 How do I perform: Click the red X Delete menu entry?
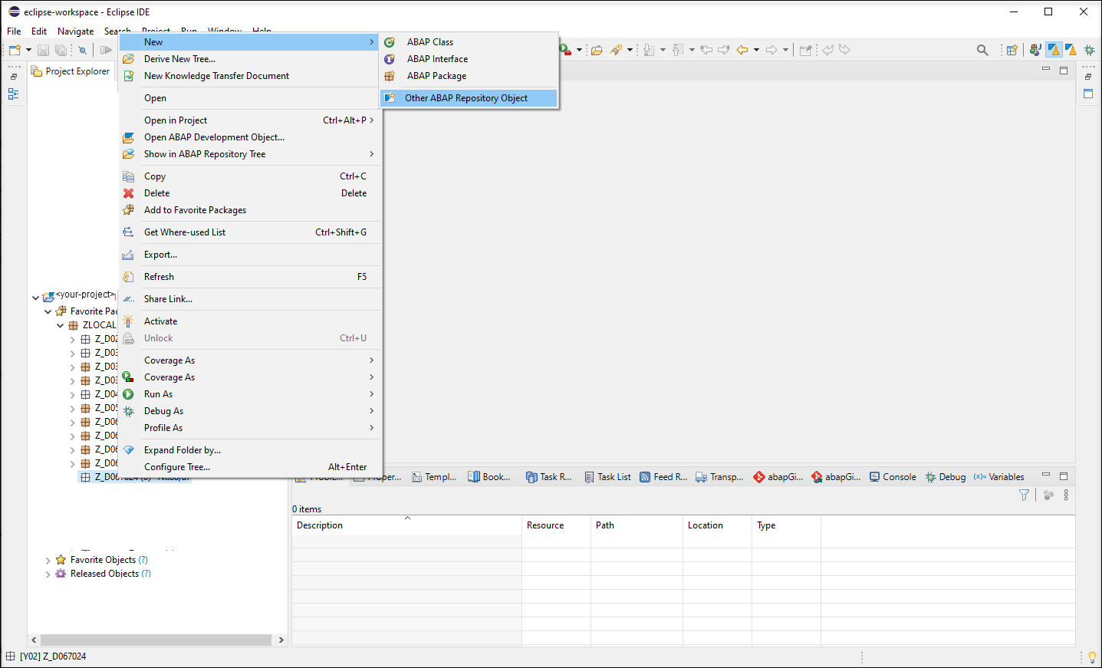tap(250, 193)
